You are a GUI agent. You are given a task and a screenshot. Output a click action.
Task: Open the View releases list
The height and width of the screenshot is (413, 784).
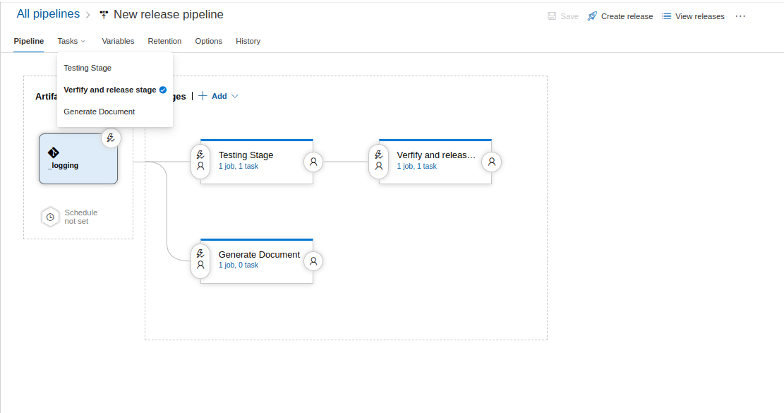(693, 16)
